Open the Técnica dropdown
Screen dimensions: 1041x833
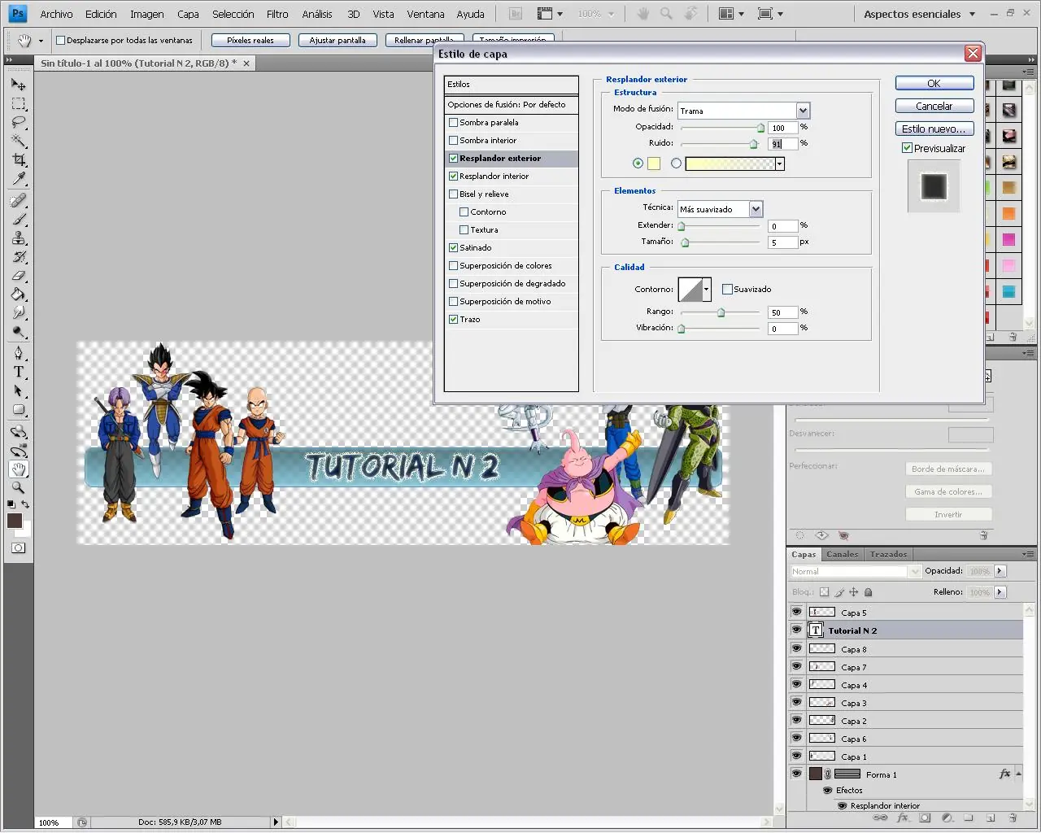[756, 209]
